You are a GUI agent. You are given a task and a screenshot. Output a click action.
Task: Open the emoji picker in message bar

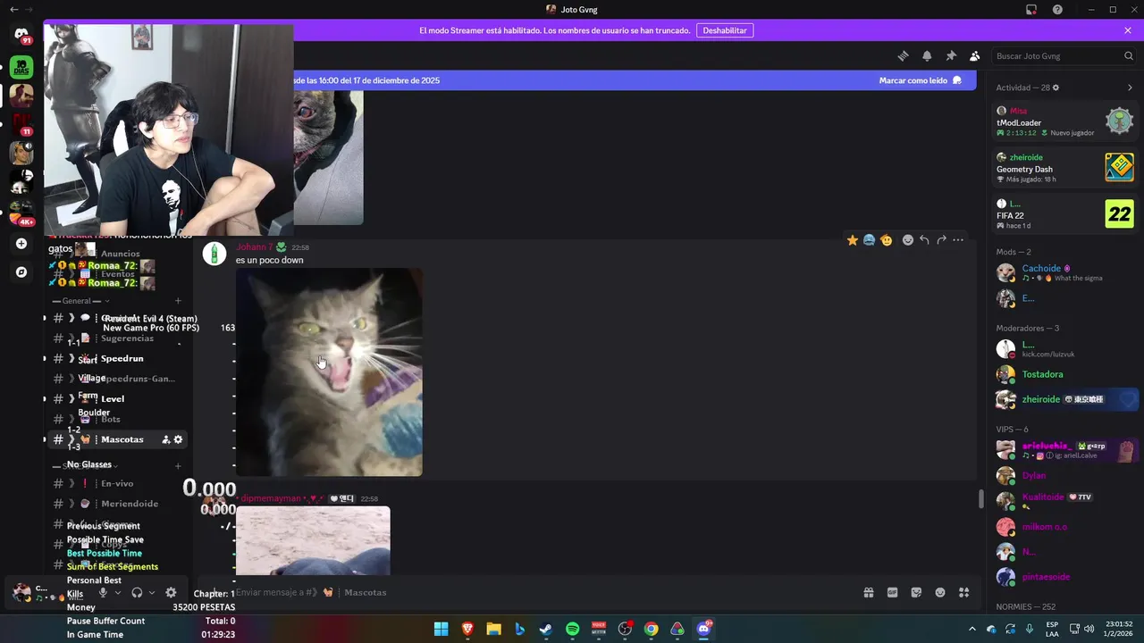[940, 592]
